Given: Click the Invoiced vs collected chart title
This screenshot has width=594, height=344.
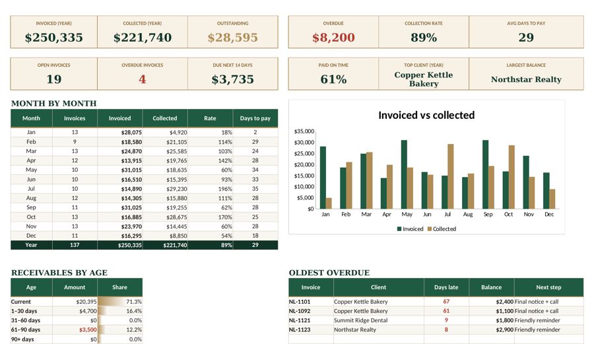Looking at the screenshot, I should tap(426, 115).
